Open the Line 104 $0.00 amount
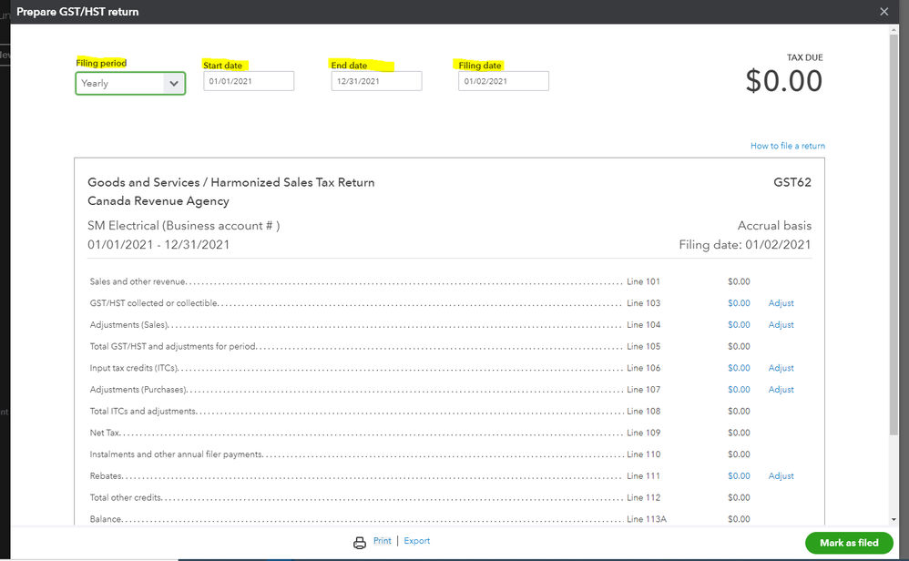This screenshot has height=561, width=909. click(739, 325)
